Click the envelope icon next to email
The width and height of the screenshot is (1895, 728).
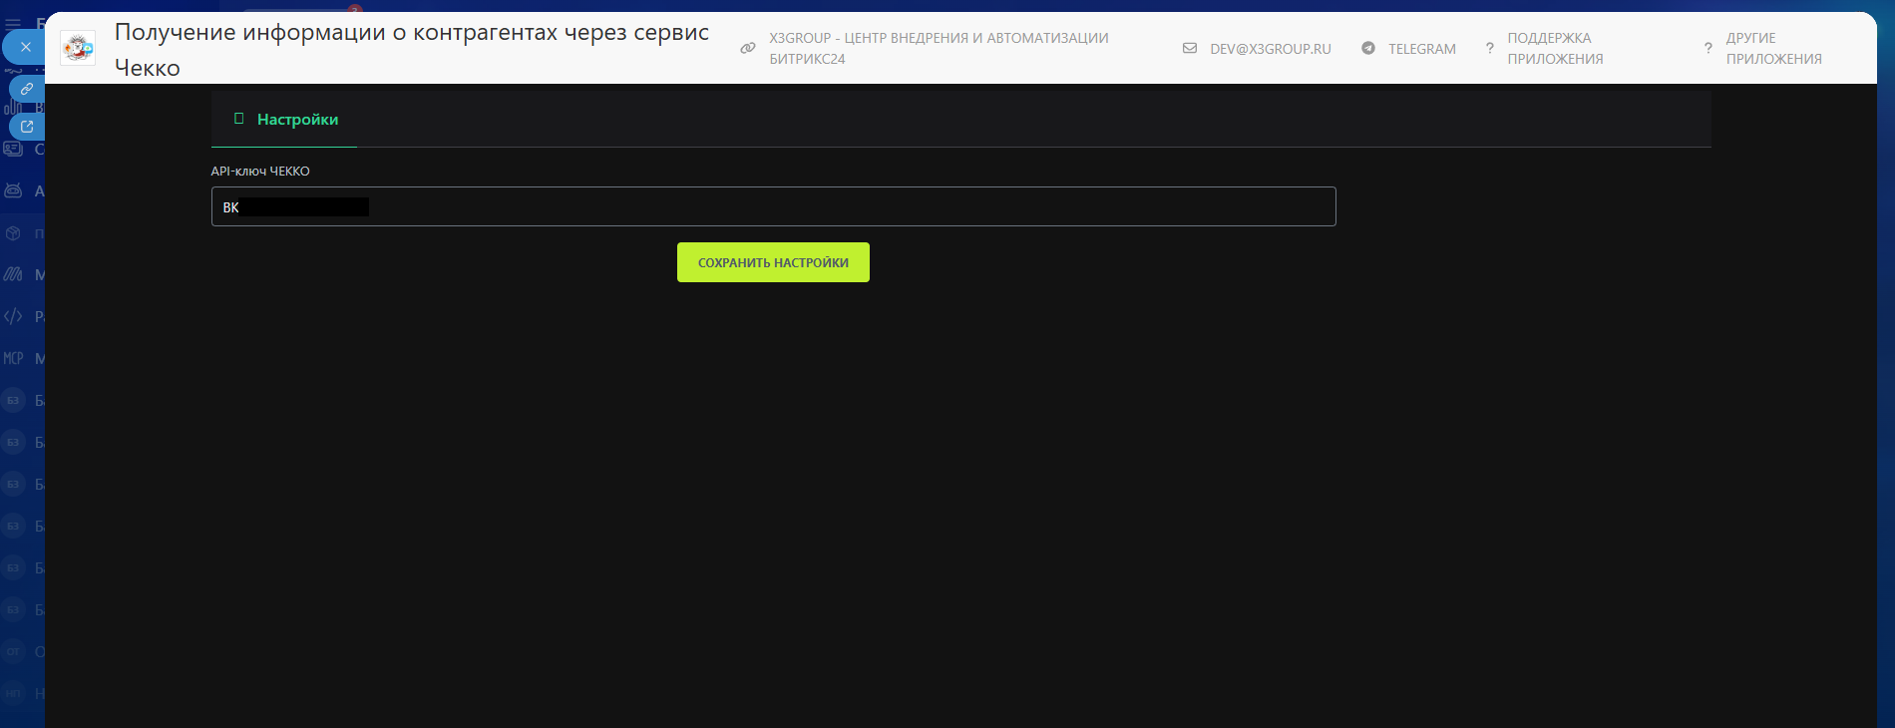[1190, 48]
